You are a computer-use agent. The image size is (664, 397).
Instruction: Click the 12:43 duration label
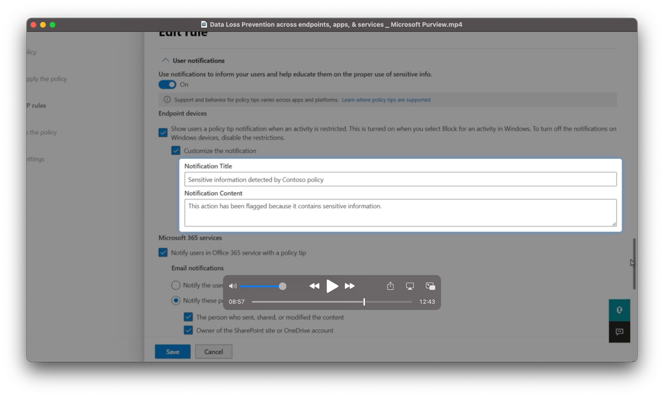point(427,302)
